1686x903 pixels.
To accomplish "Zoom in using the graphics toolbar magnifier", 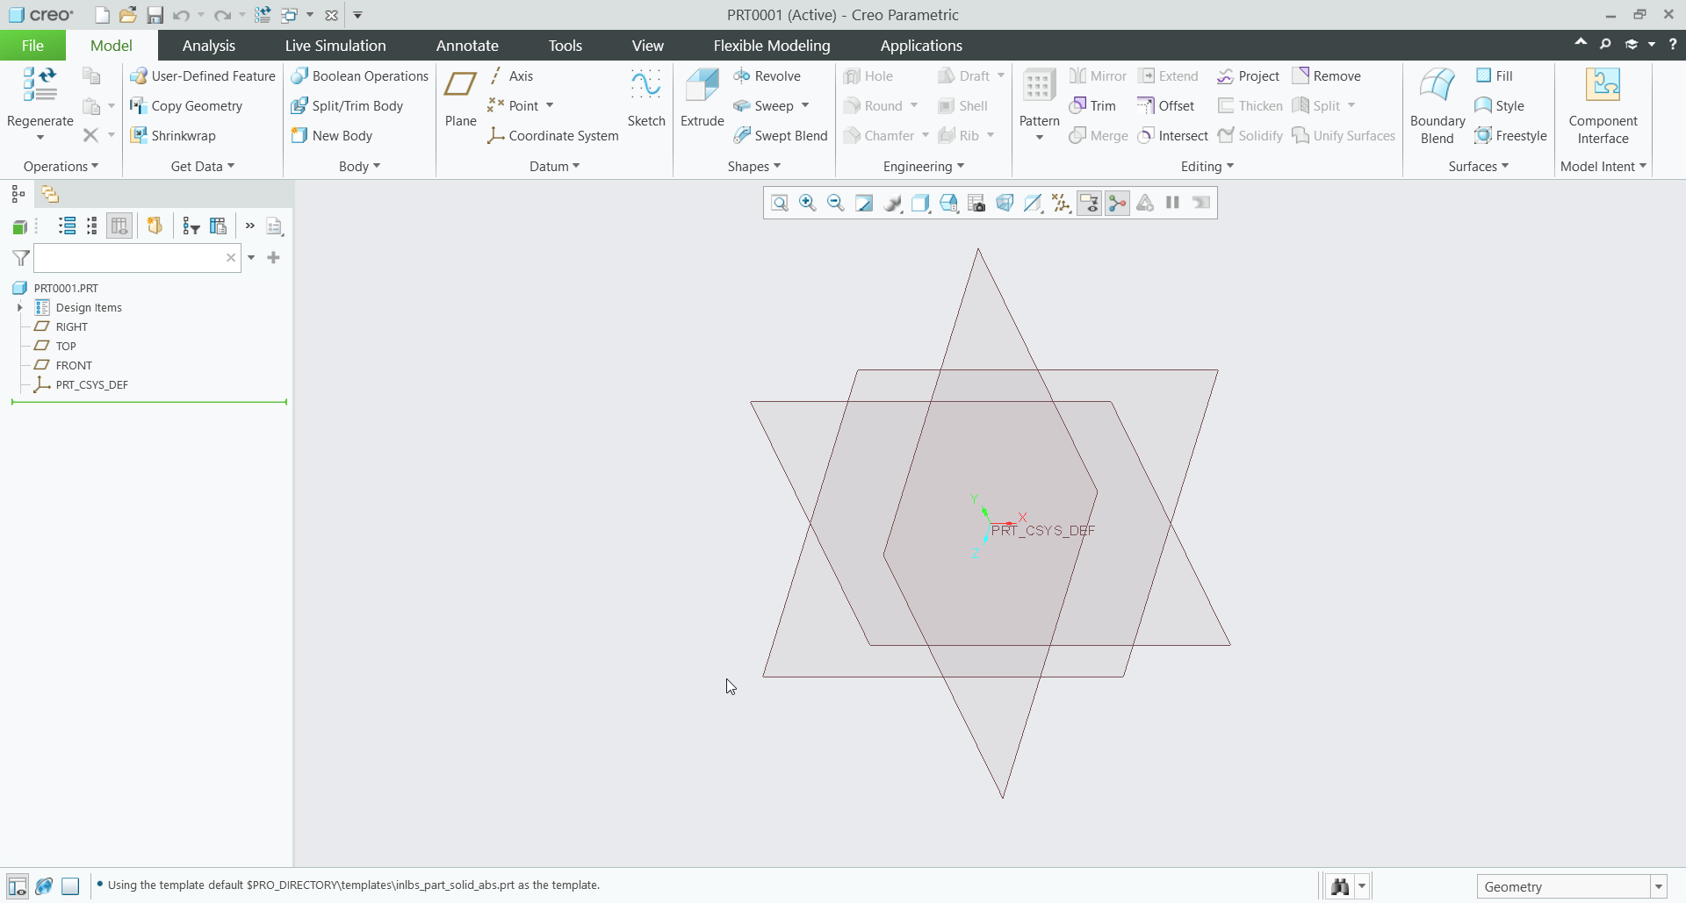I will click(808, 203).
